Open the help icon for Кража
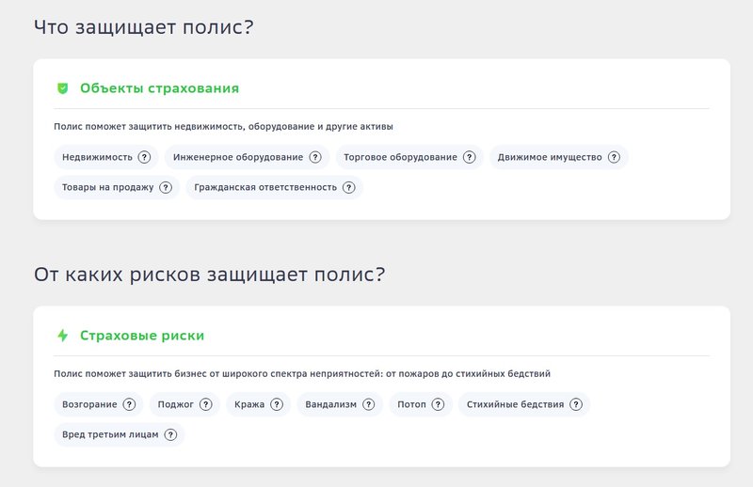Screen dimensions: 753x487 click(277, 404)
